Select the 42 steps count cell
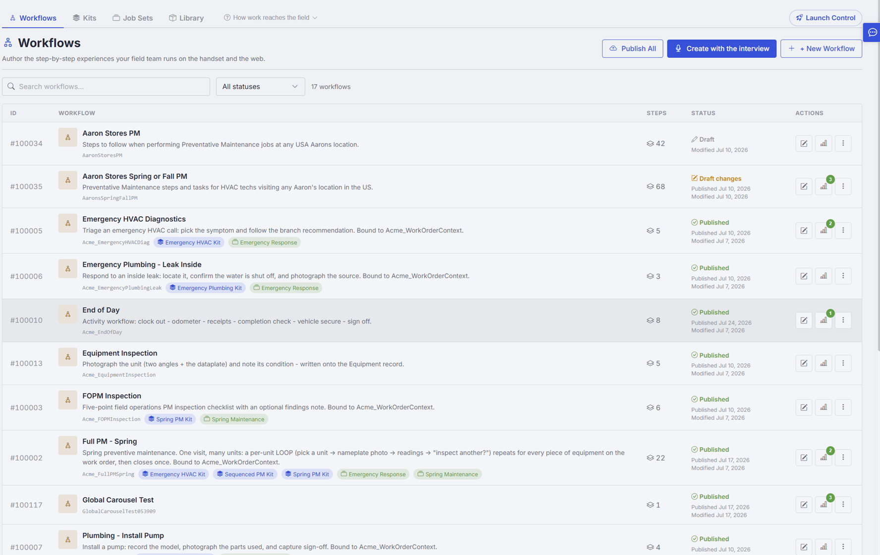Screen dimensions: 880x555 click(656, 143)
